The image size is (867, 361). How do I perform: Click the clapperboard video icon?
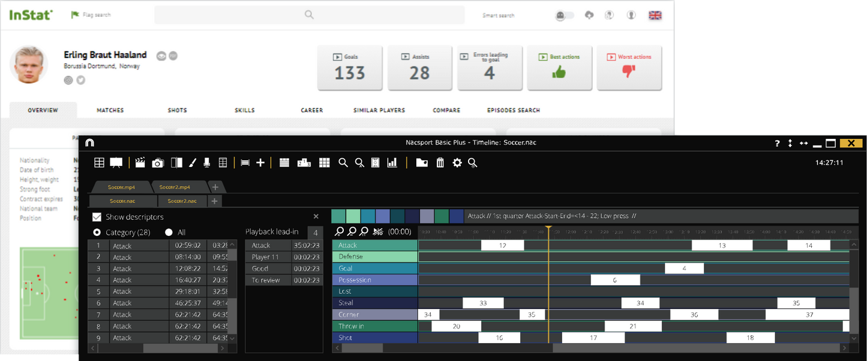[x=140, y=163]
